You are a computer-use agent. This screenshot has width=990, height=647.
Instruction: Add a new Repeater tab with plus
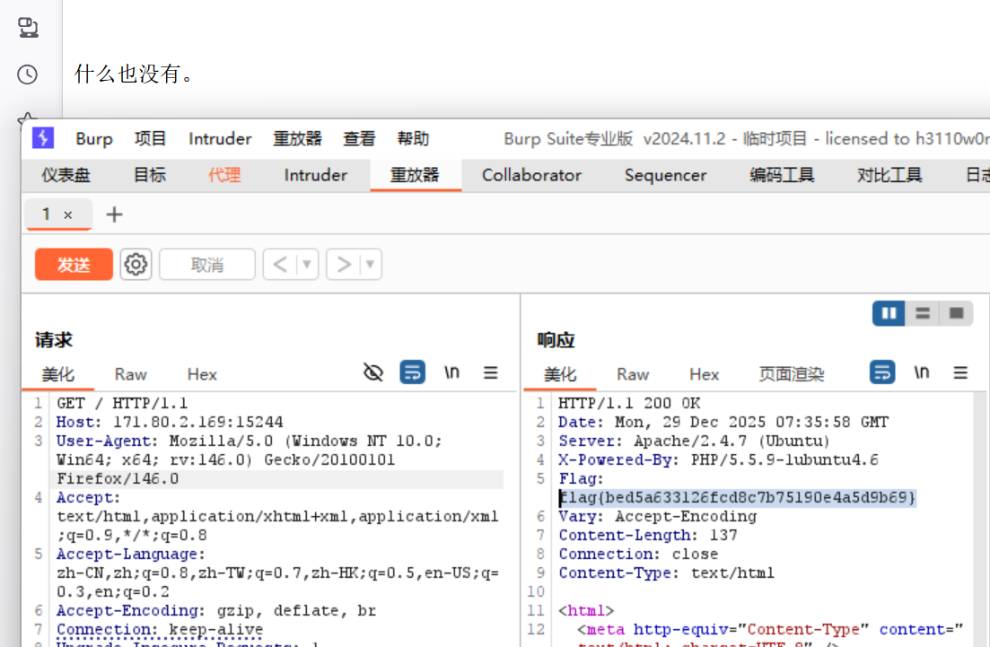click(x=114, y=214)
